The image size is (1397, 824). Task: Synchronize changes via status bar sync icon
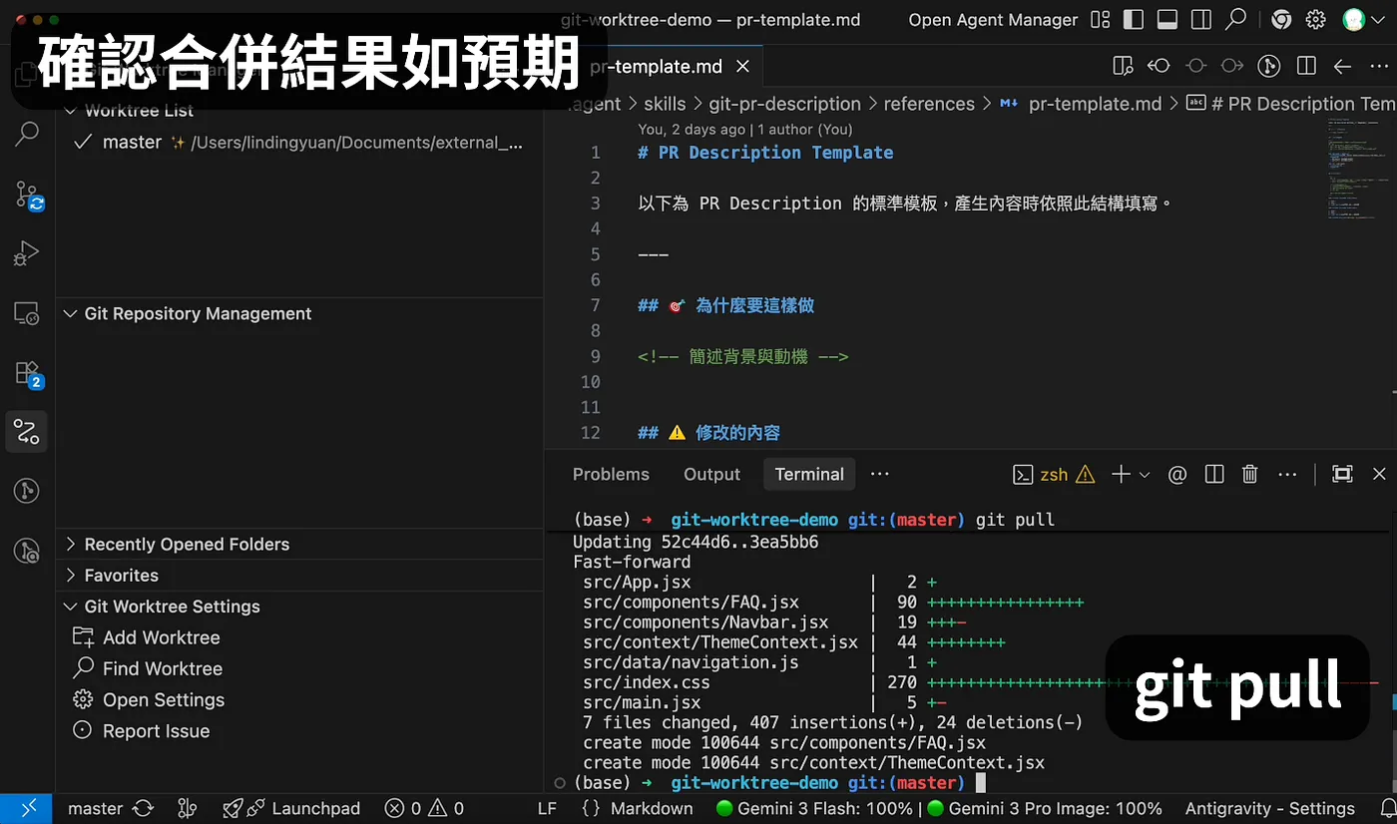(x=143, y=809)
